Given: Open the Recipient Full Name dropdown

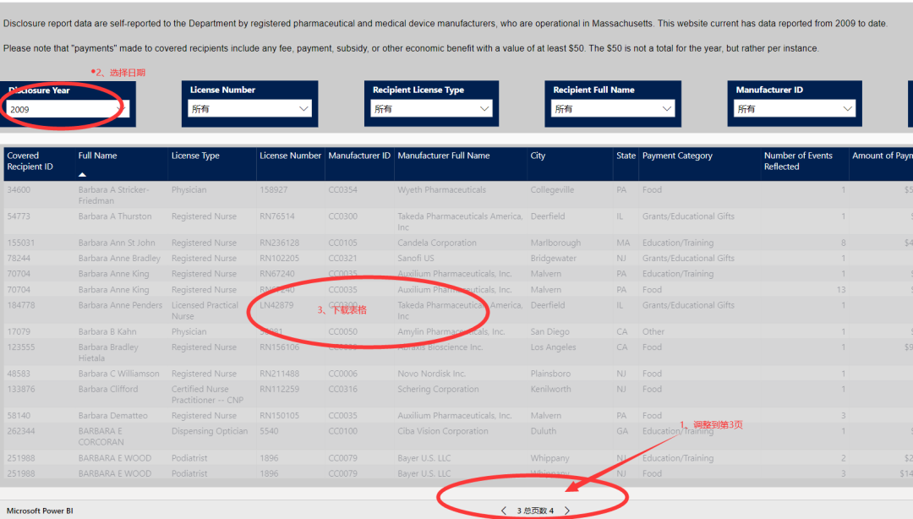Looking at the screenshot, I should click(613, 108).
